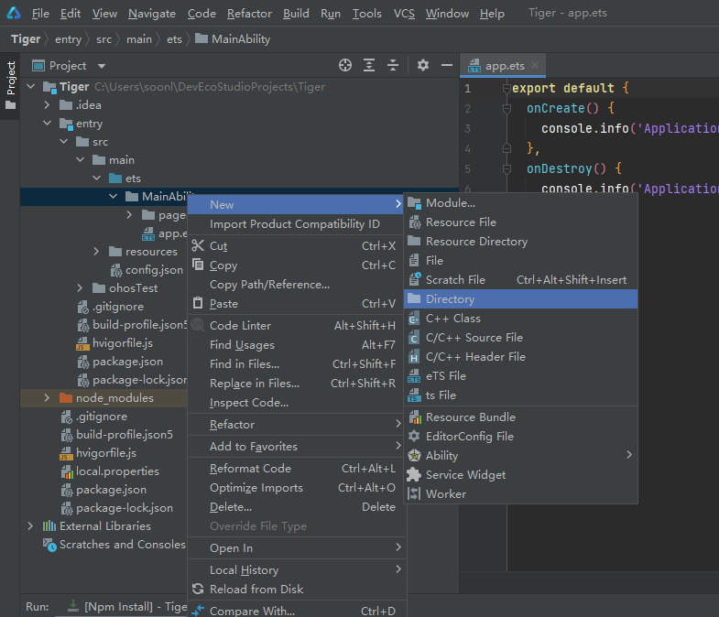Click the Paste clipboard icon
This screenshot has height=617, width=719.
tap(198, 303)
